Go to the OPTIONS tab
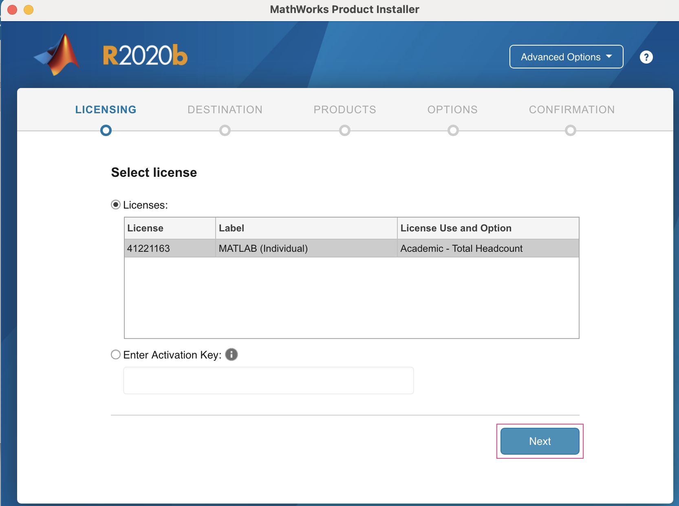Screen dimensions: 679x506 [452, 110]
